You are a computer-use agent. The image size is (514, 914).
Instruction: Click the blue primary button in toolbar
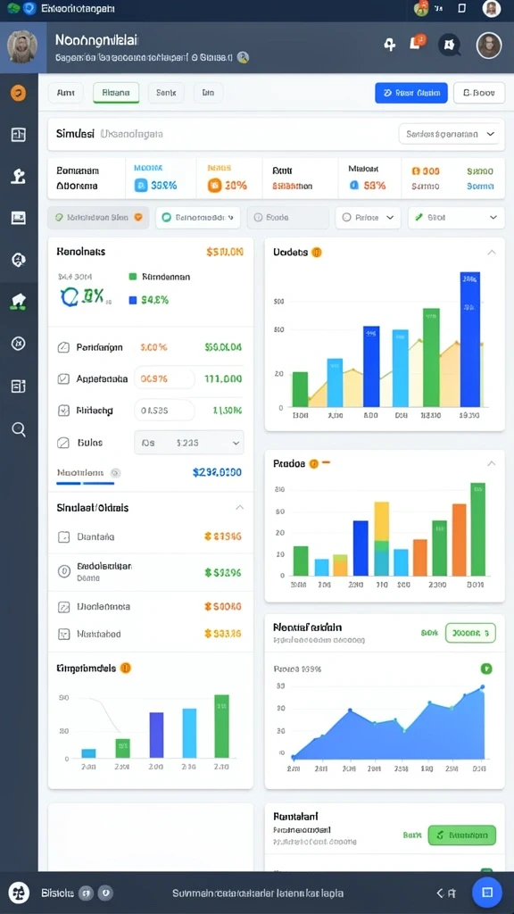tap(411, 93)
